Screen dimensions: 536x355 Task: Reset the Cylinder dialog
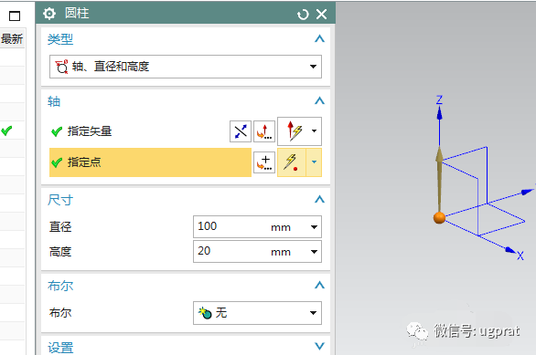pyautogui.click(x=303, y=15)
